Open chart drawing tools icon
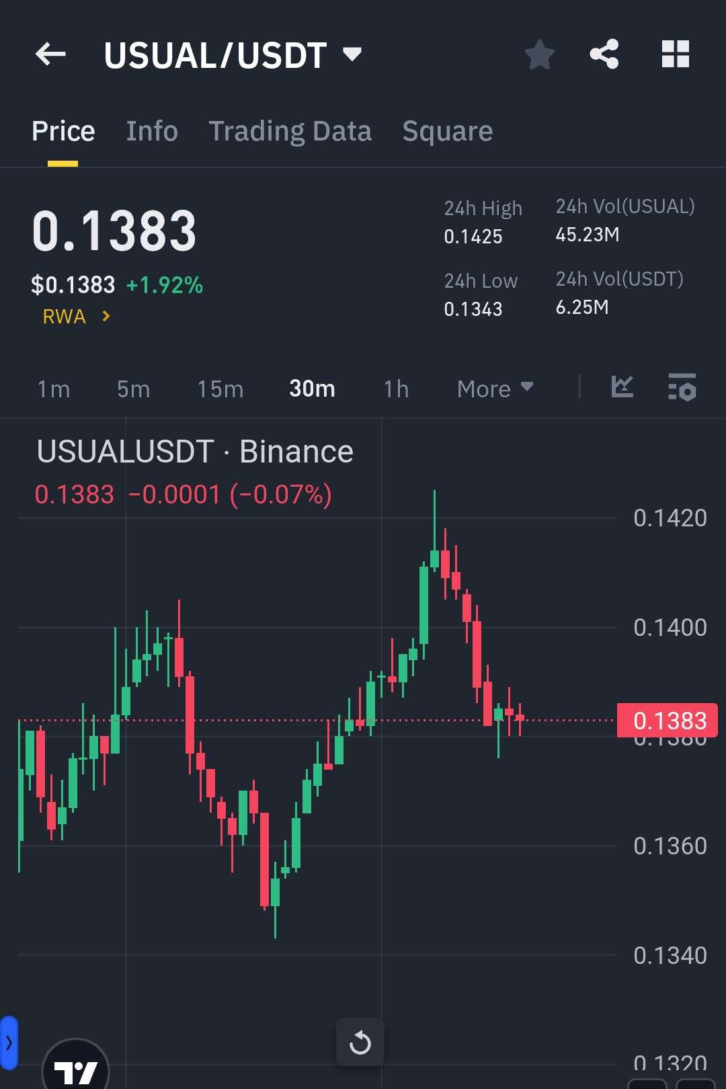This screenshot has height=1089, width=726. click(622, 388)
